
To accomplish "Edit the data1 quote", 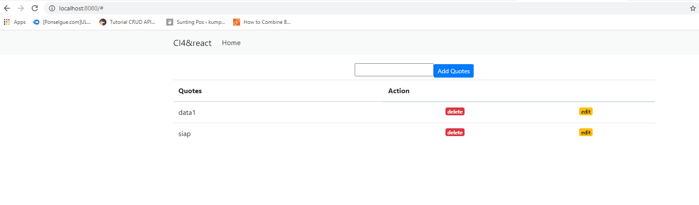I will pyautogui.click(x=586, y=112).
